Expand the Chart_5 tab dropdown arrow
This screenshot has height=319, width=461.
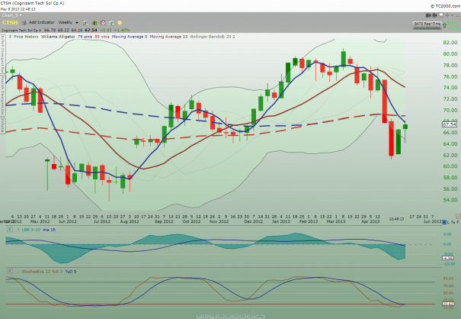click(x=21, y=15)
